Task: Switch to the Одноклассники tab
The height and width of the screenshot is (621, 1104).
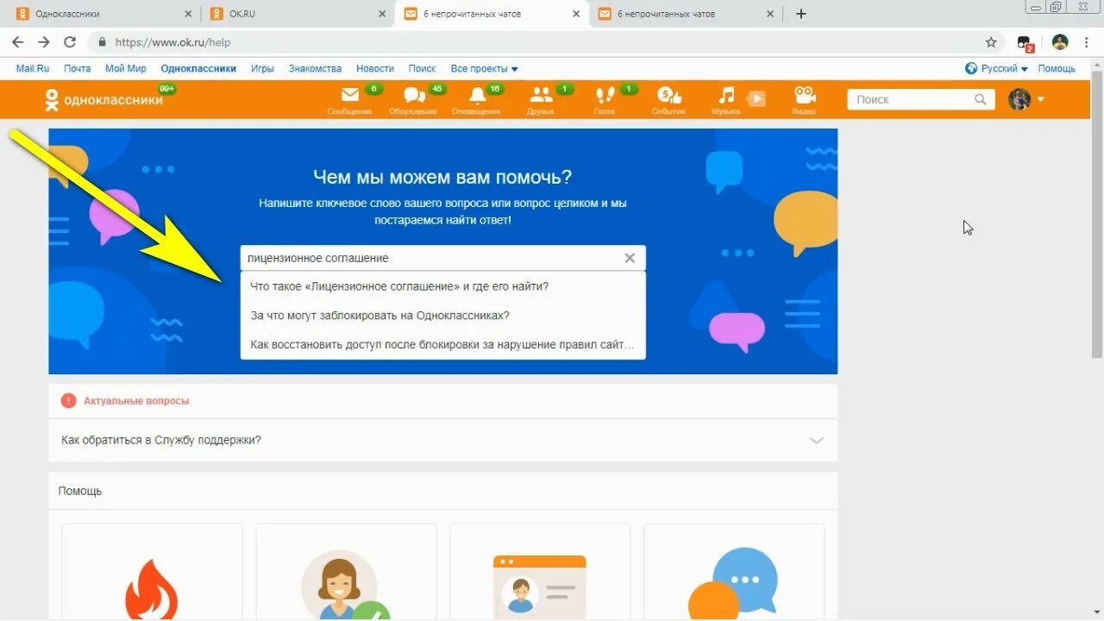Action: [103, 14]
